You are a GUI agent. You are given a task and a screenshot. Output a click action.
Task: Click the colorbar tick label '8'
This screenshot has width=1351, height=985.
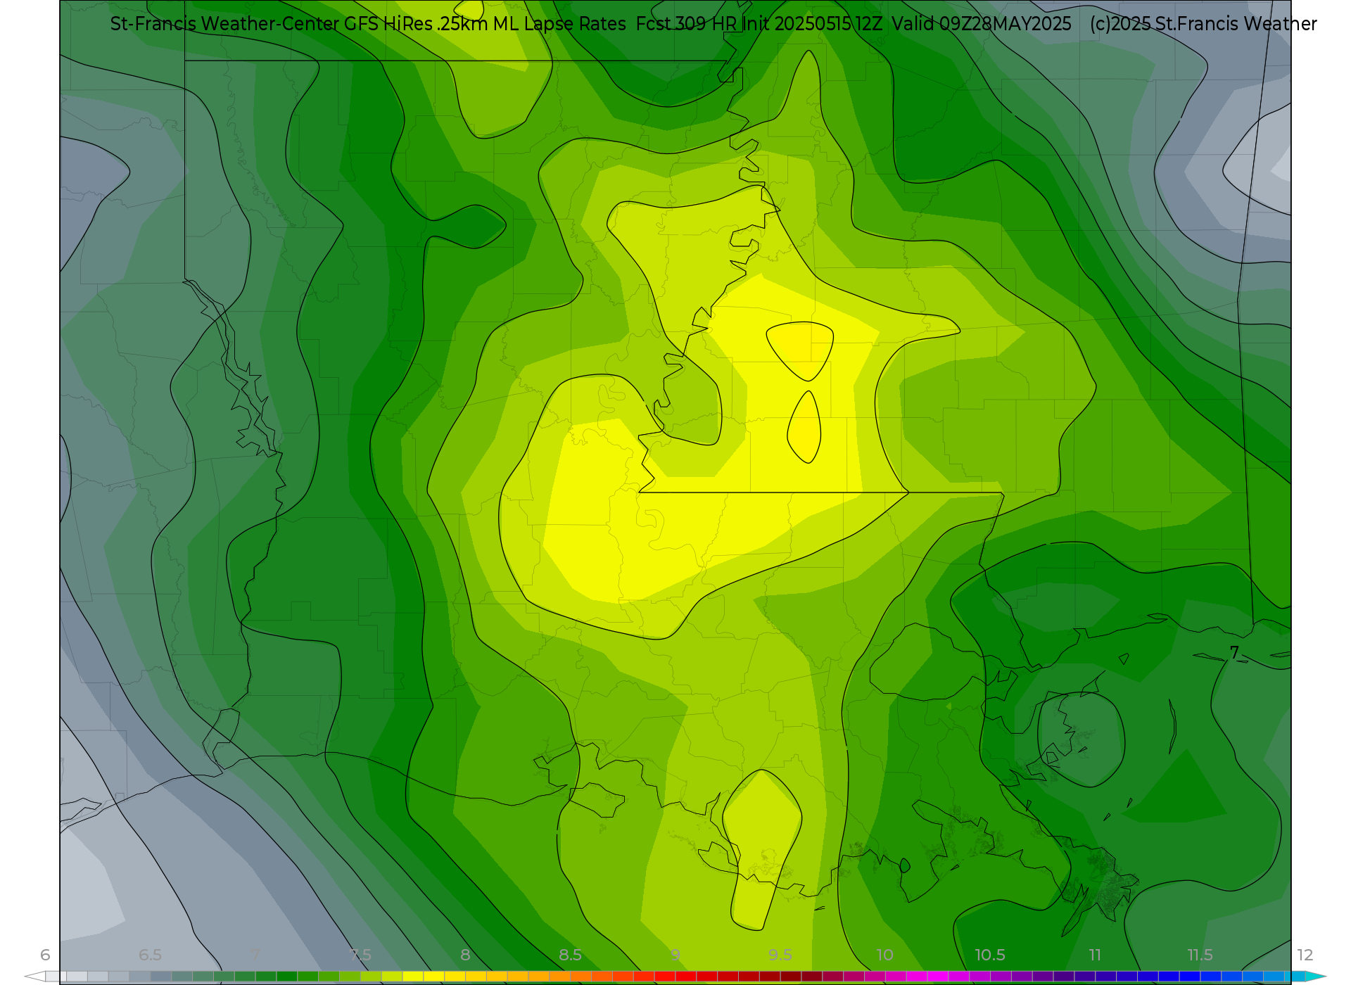pos(465,955)
